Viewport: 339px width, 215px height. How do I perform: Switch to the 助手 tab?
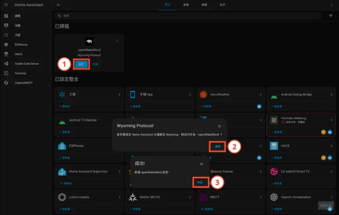click(222, 5)
